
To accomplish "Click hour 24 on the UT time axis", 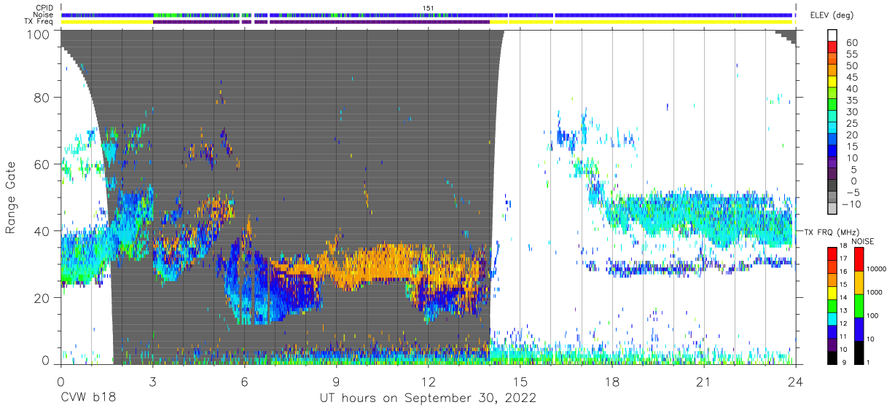I will pos(796,382).
